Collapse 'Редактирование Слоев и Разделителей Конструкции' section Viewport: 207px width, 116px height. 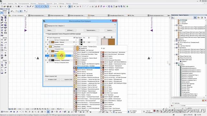(x=46, y=34)
